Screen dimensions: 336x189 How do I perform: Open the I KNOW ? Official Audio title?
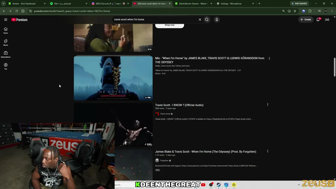[x=179, y=105]
